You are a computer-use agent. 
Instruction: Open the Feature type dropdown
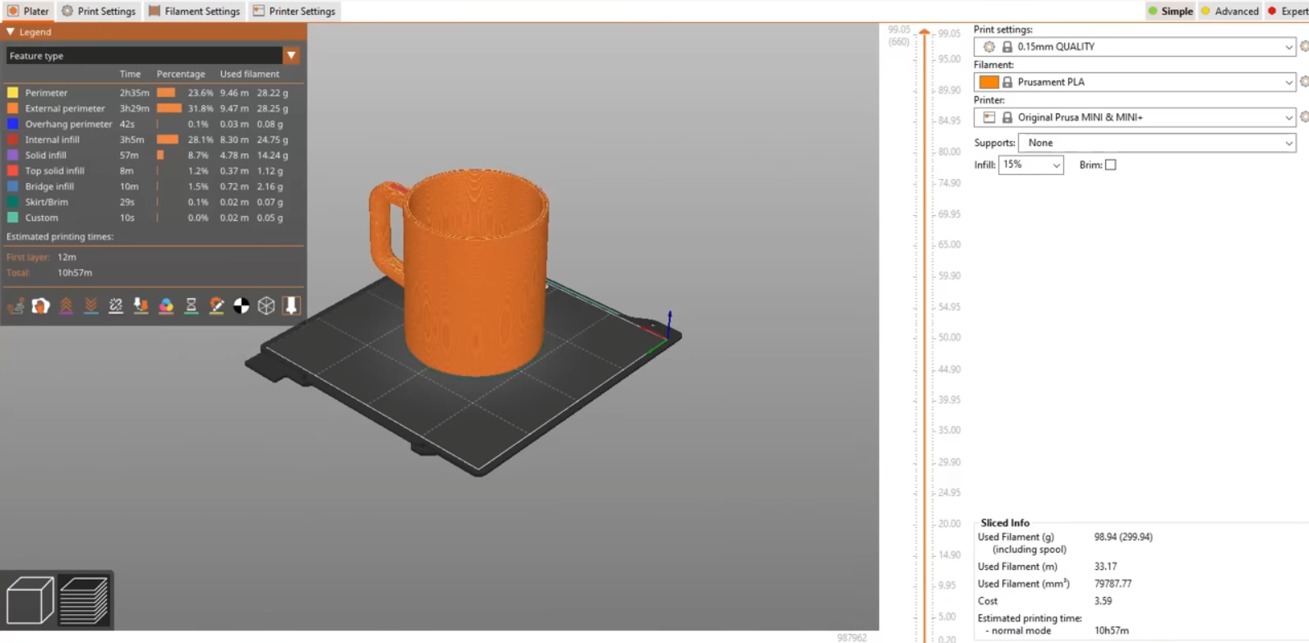291,56
